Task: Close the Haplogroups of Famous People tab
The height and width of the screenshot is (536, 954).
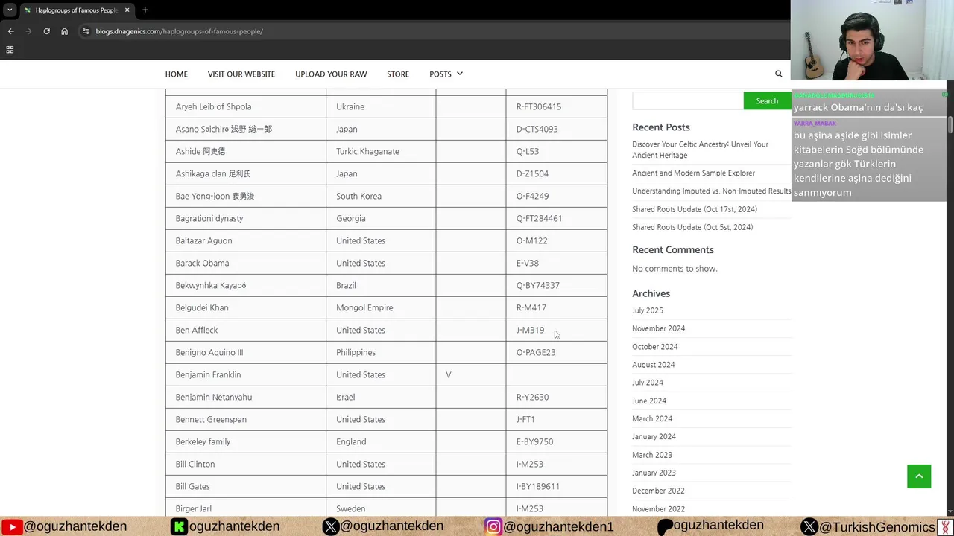Action: 127,10
